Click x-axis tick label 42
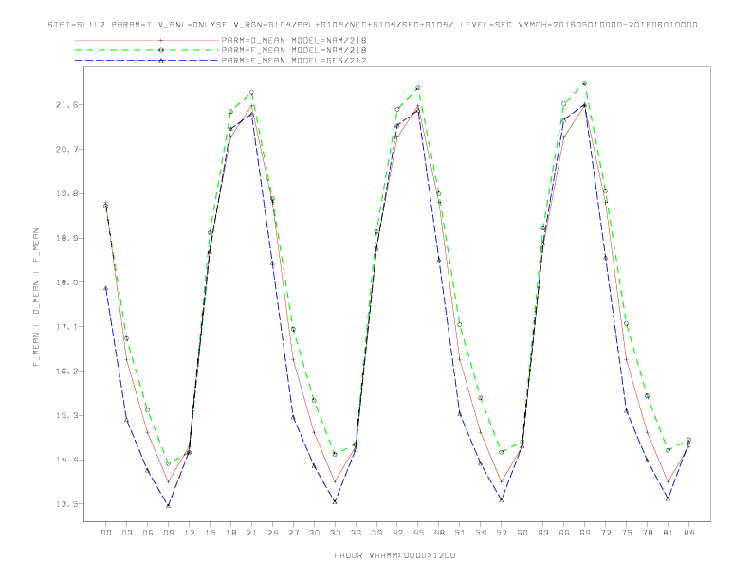Screen dimensions: 751x580 pos(397,533)
